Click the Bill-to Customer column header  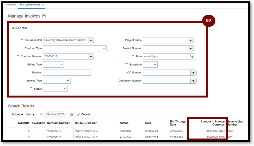tap(86, 123)
